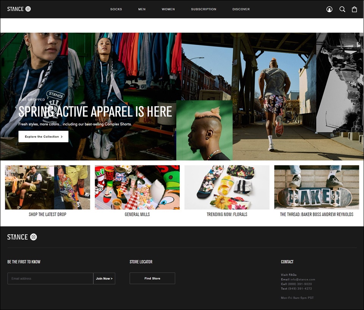Click the Find Store button

tap(152, 278)
